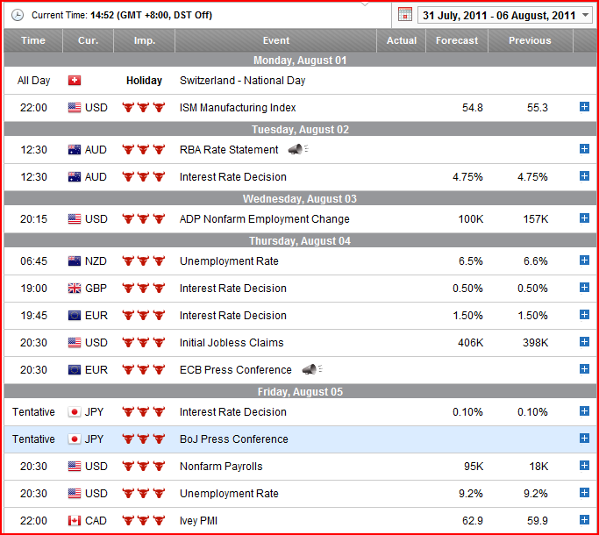The image size is (599, 535).
Task: Click the bull importance icons for Initial Jobless Claims
Action: point(144,342)
